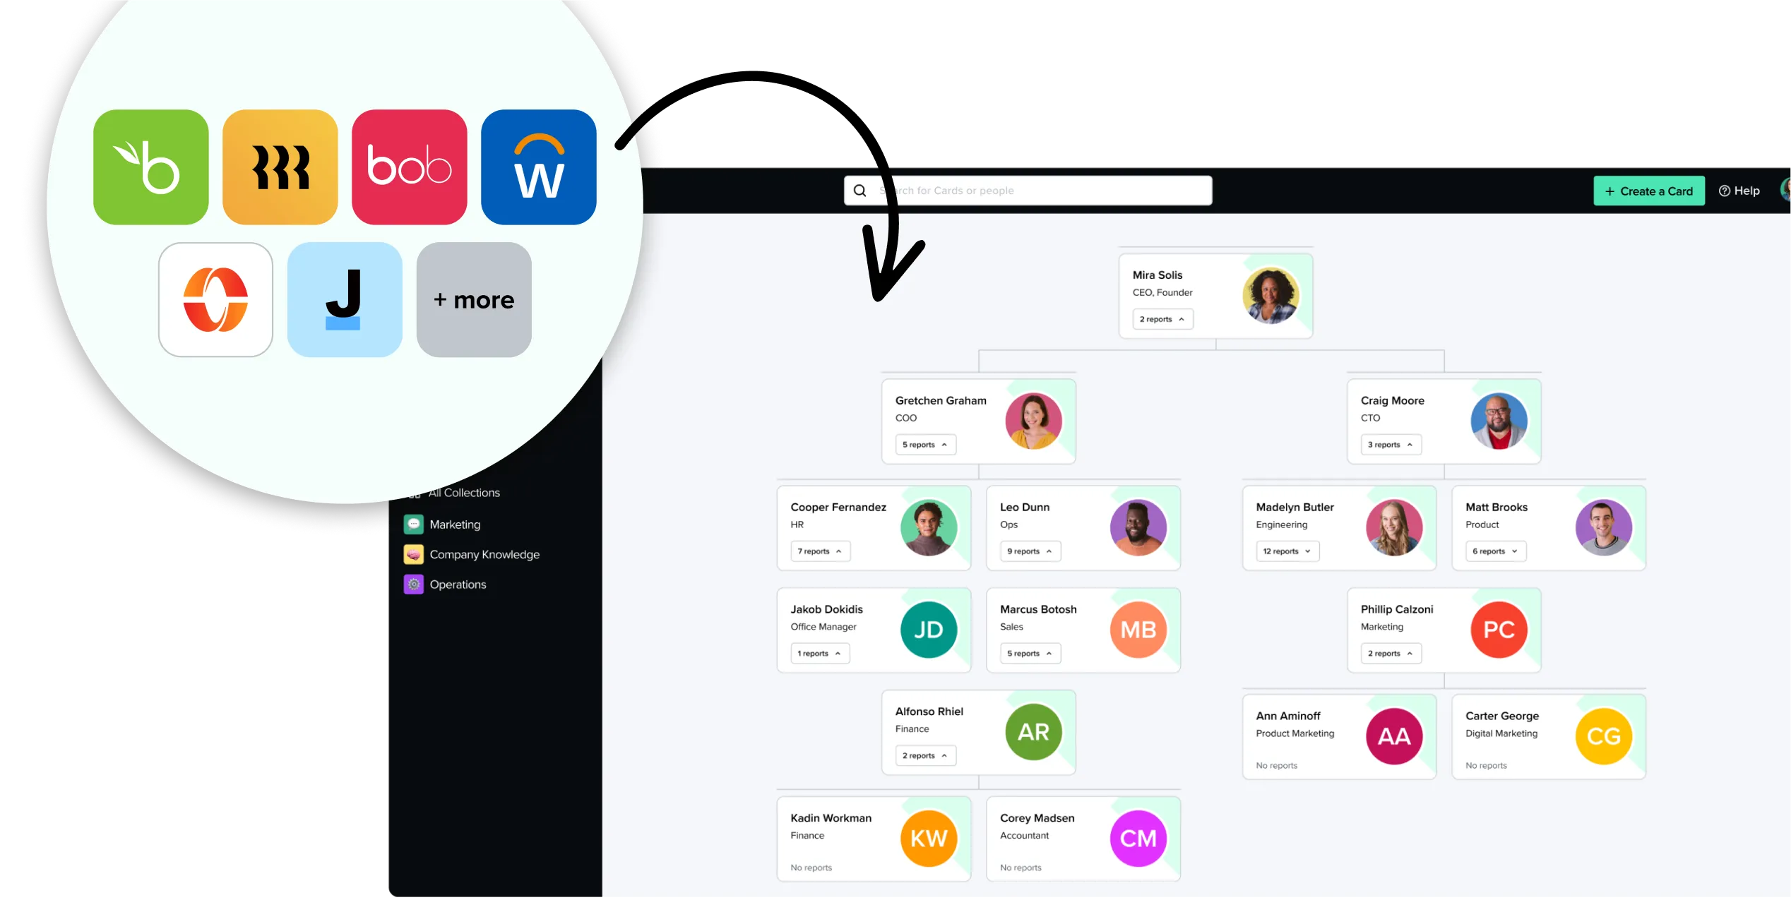Screen dimensions: 1791x912
Task: Collapse Gretchen Graham's 5 reports
Action: click(x=924, y=445)
